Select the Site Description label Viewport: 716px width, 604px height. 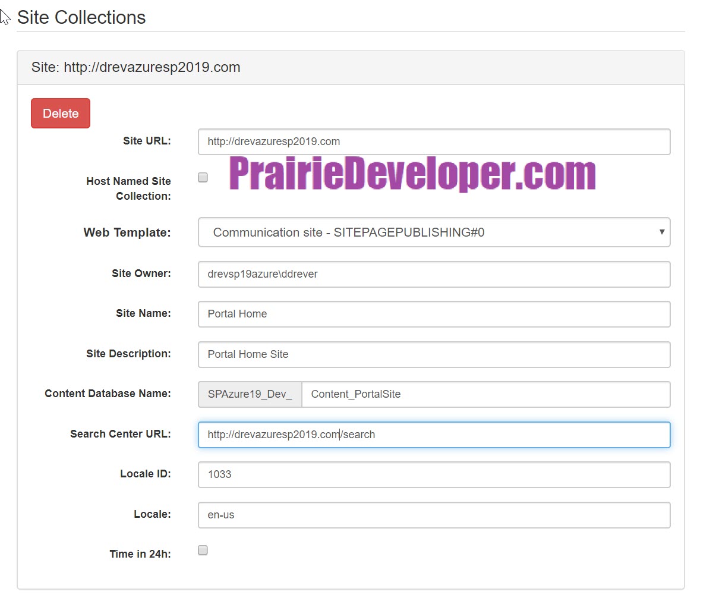[128, 354]
